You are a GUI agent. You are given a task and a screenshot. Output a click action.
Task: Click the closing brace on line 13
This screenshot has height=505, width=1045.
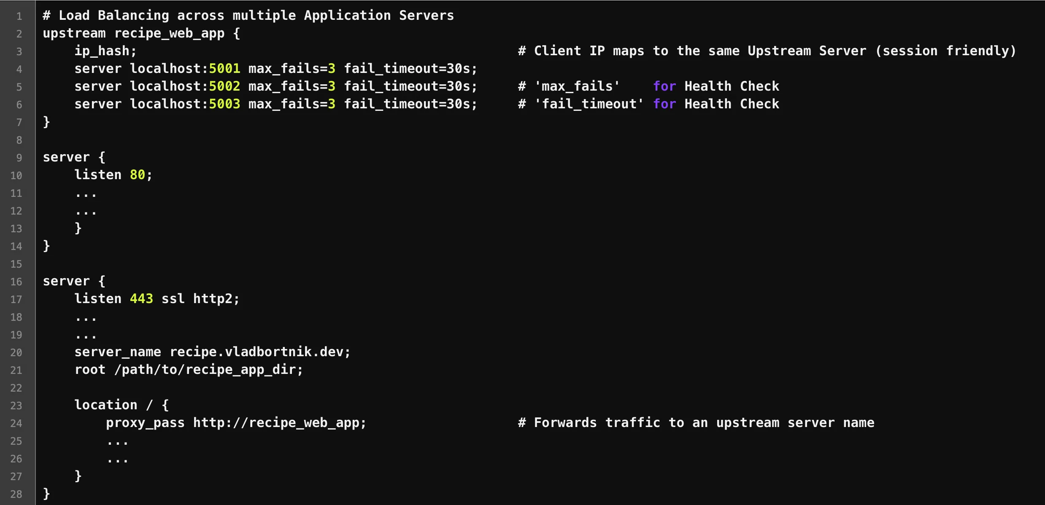[x=78, y=228]
